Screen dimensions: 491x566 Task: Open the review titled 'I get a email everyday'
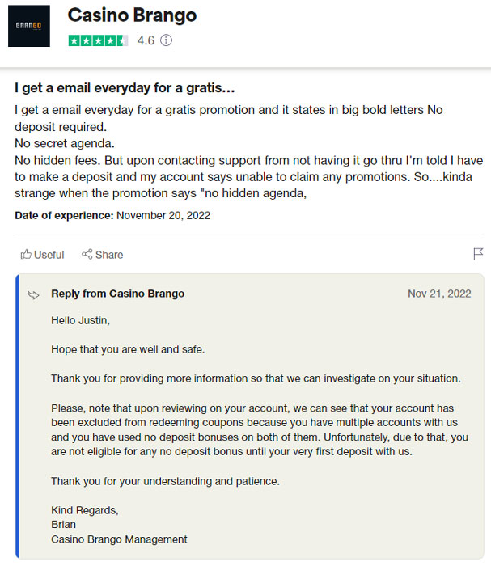(125, 87)
